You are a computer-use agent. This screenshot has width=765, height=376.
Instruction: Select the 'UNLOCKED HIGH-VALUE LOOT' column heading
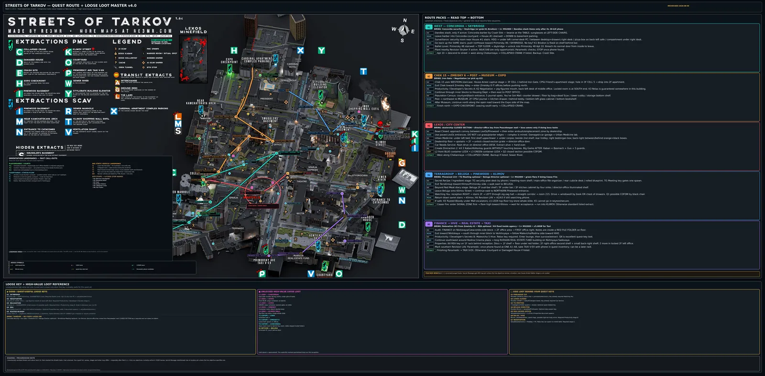coord(280,292)
